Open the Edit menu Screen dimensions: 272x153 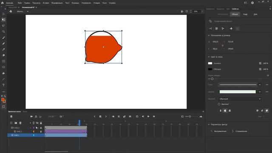tap(27, 3)
